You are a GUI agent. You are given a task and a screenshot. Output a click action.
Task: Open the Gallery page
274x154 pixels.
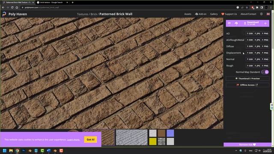214,14
